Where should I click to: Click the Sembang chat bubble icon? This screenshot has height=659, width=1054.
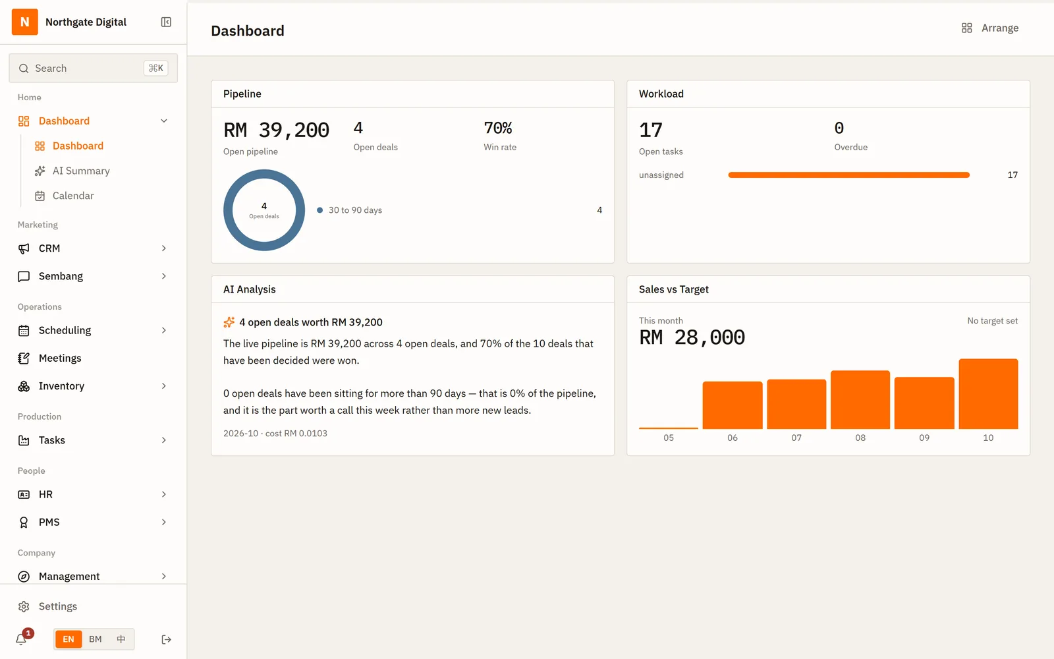24,276
